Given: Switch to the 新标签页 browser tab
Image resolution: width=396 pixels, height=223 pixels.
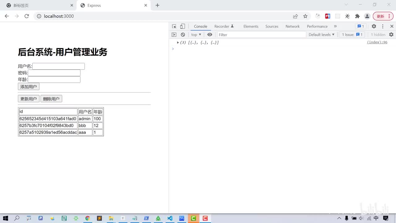Looking at the screenshot, I should tap(39, 6).
